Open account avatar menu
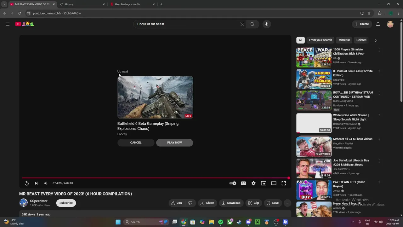The width and height of the screenshot is (403, 227). [x=390, y=24]
